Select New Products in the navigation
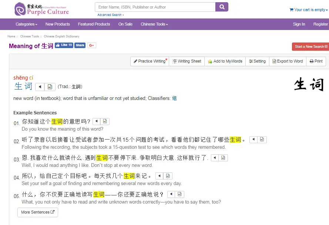This screenshot has height=225, width=329. point(57,24)
